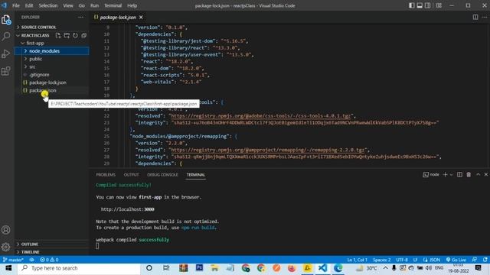This screenshot has width=490, height=275.
Task: Open the Terminal menu
Action: (113, 5)
